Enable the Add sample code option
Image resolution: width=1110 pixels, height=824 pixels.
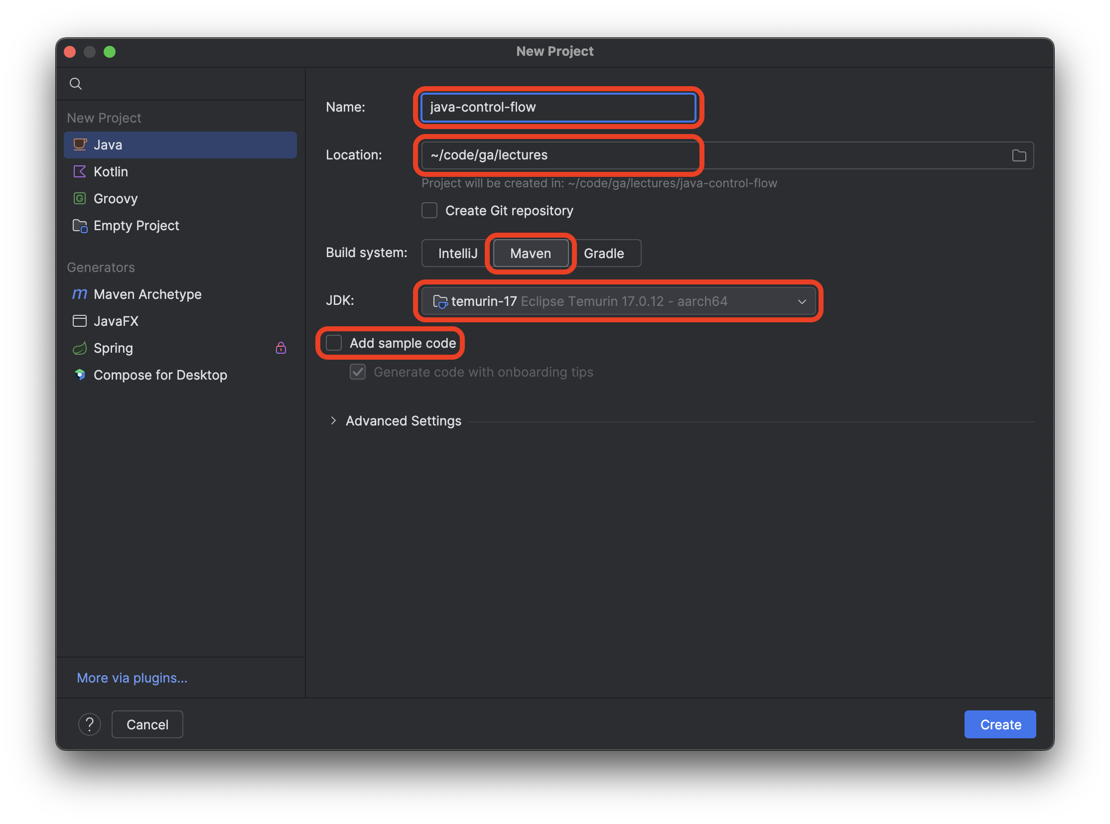(x=334, y=343)
